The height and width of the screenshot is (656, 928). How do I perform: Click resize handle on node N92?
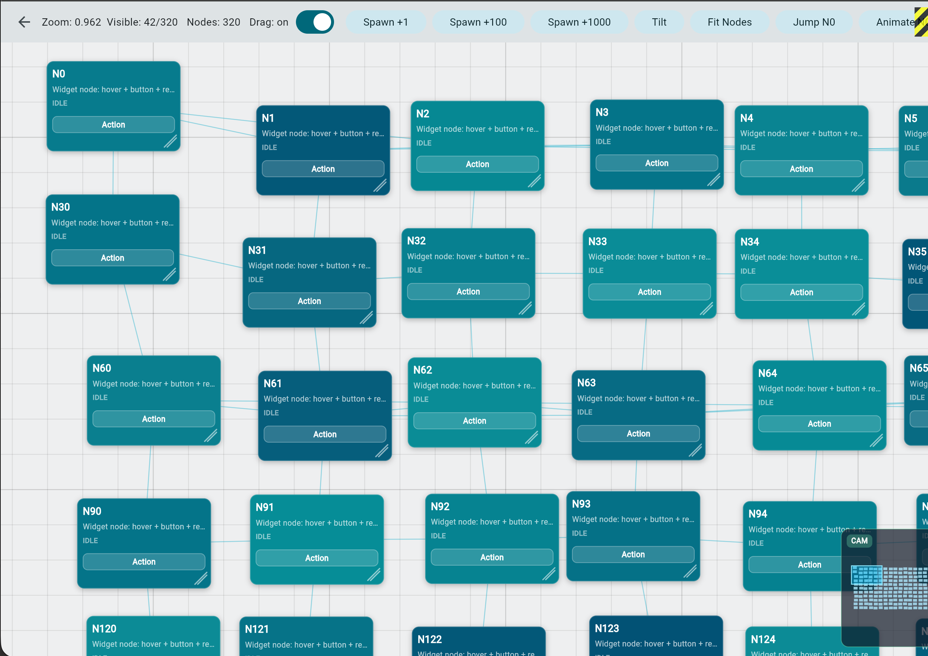pyautogui.click(x=549, y=574)
